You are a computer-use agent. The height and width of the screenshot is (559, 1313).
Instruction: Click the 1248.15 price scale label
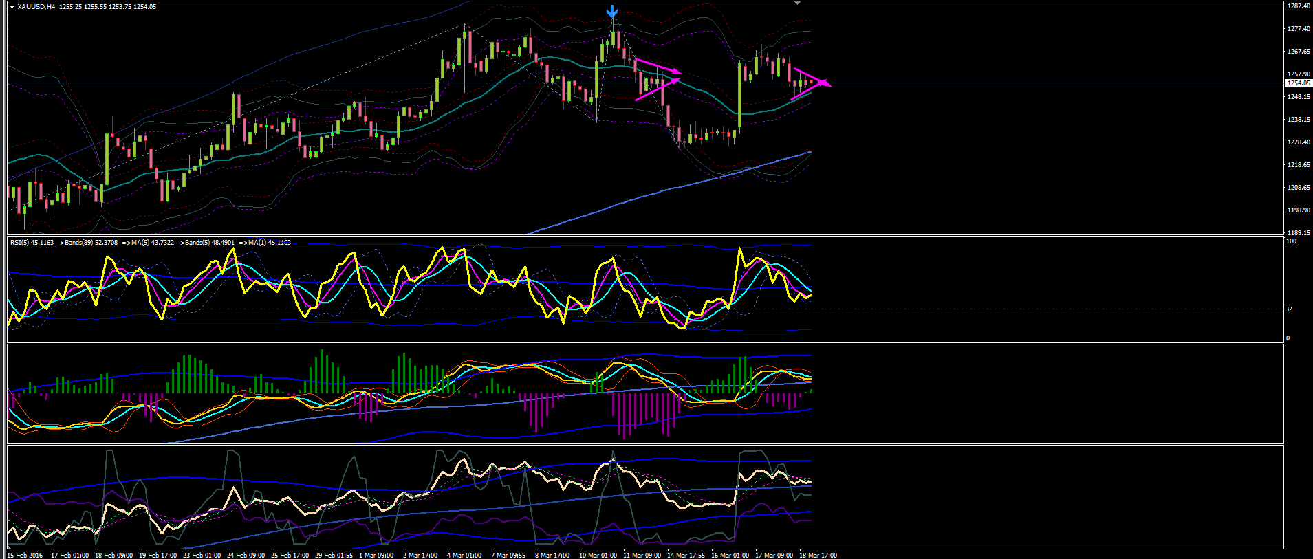pos(1299,97)
